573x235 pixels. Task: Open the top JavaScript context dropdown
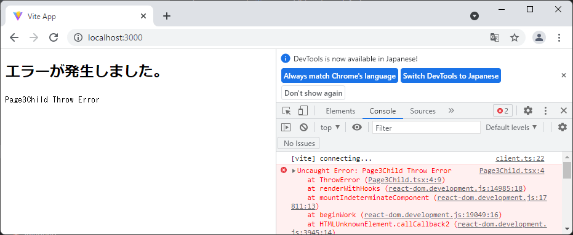click(330, 128)
